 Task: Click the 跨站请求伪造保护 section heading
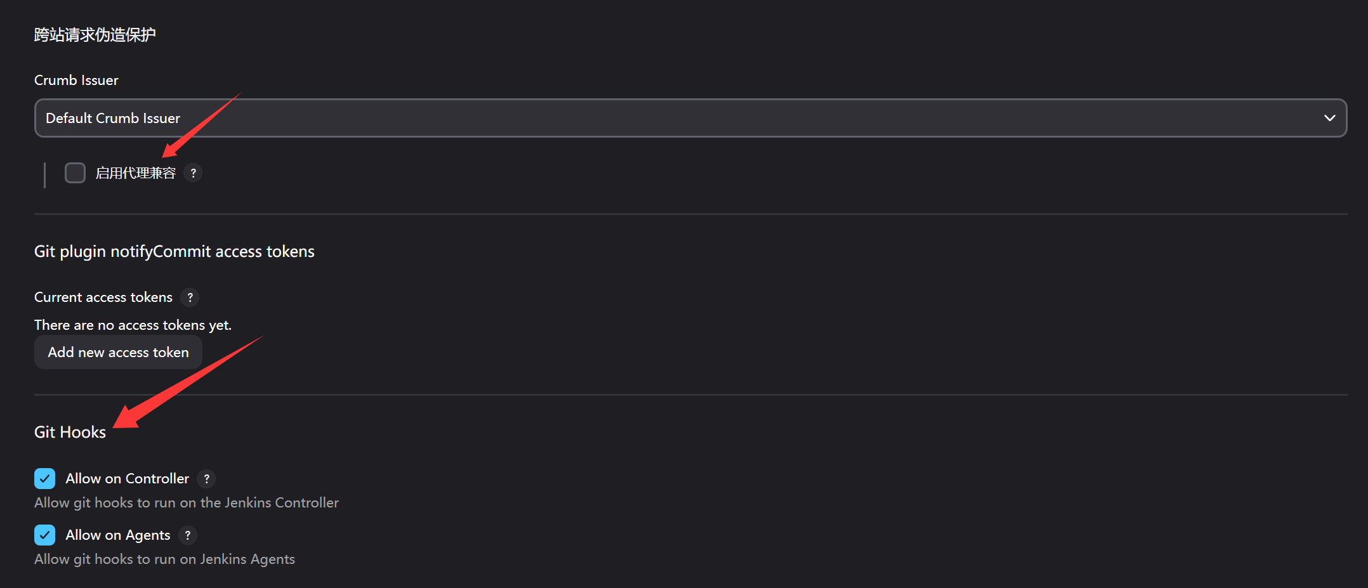[x=95, y=34]
